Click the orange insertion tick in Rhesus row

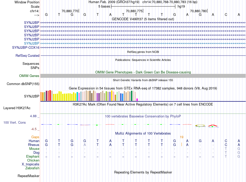tap(182, 144)
